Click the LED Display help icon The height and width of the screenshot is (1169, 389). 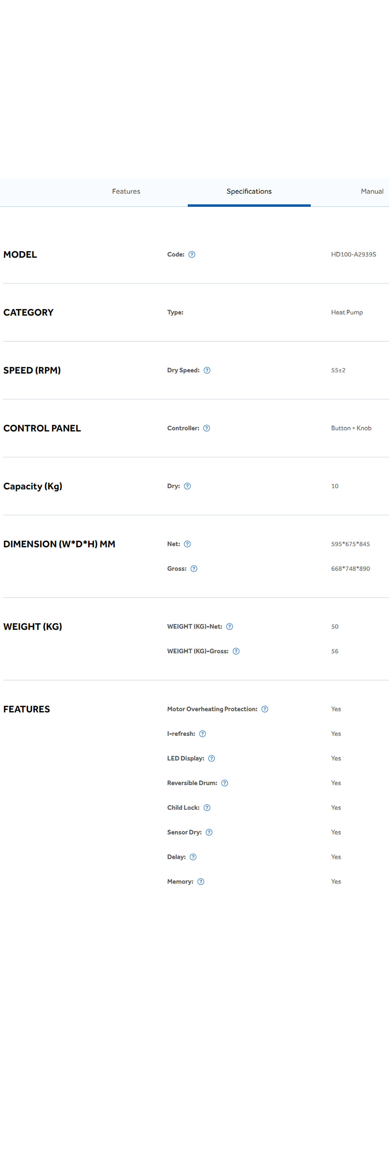[x=211, y=758]
